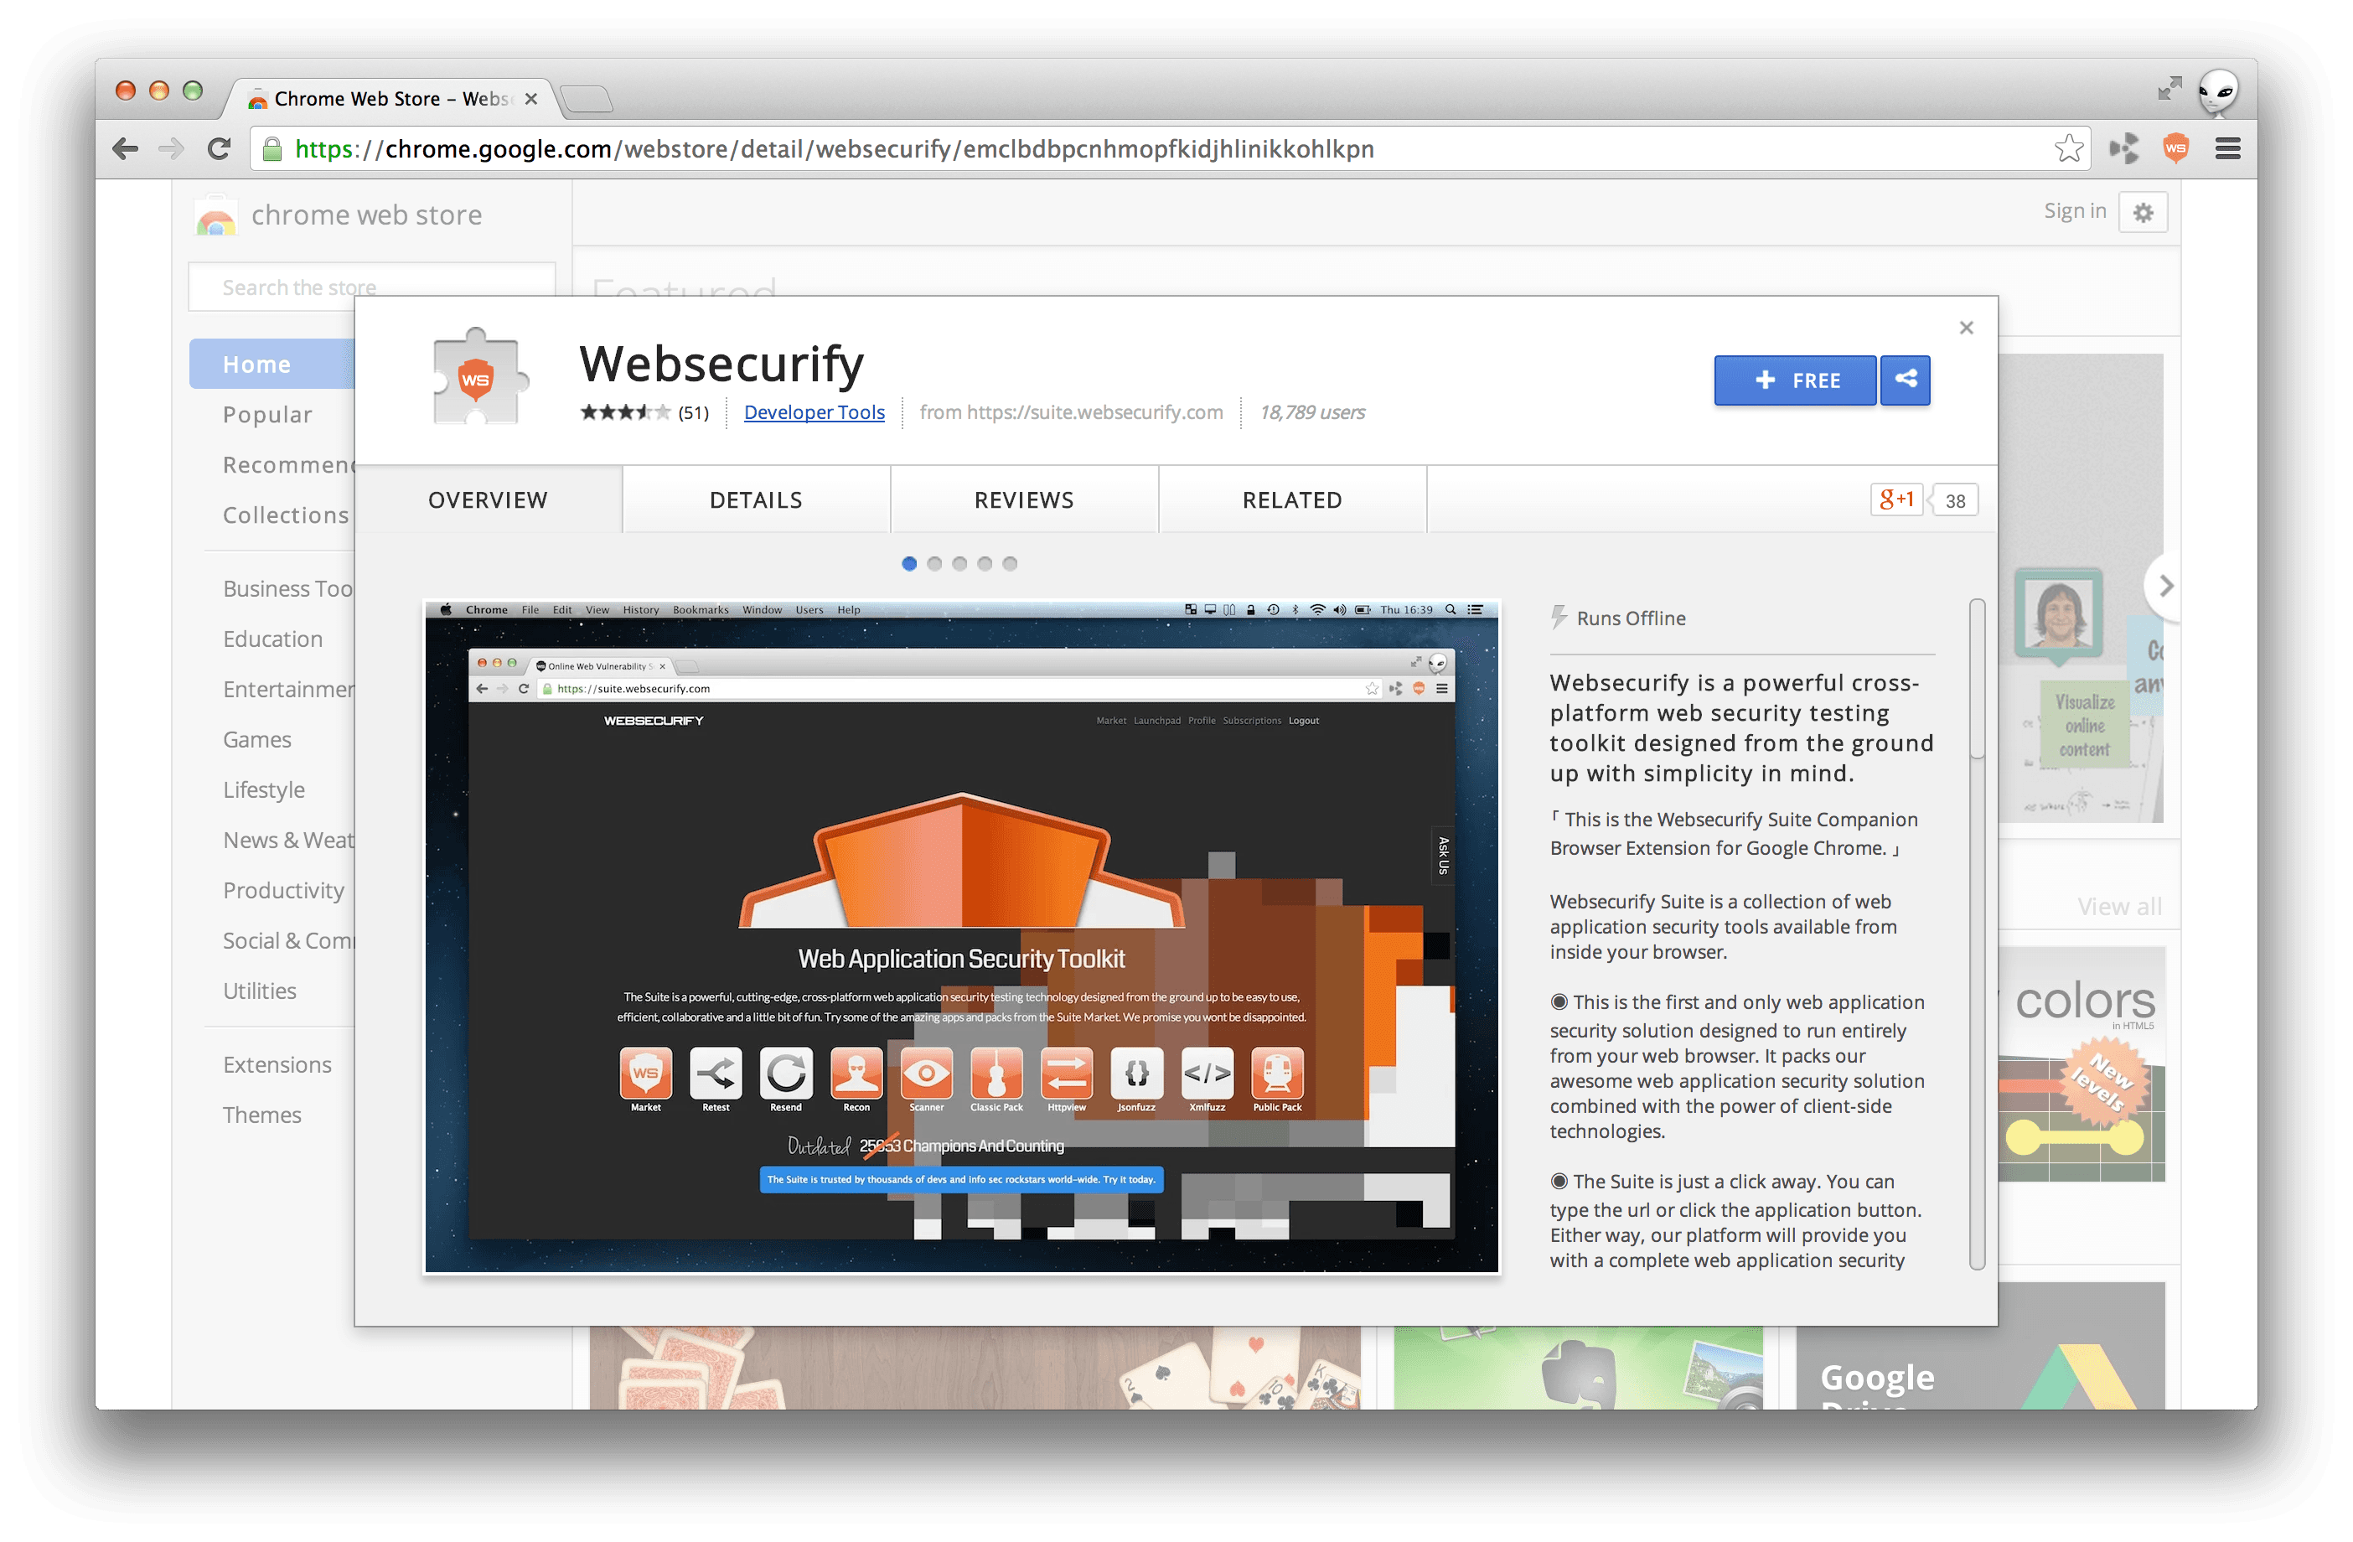Screen dimensions: 2353x1542
Task: Click the Search the store field
Action: pos(372,287)
